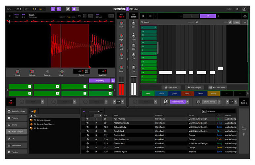Click the swing knob dropdown arrow
Image resolution: width=255 pixels, height=165 pixels.
coord(200,22)
